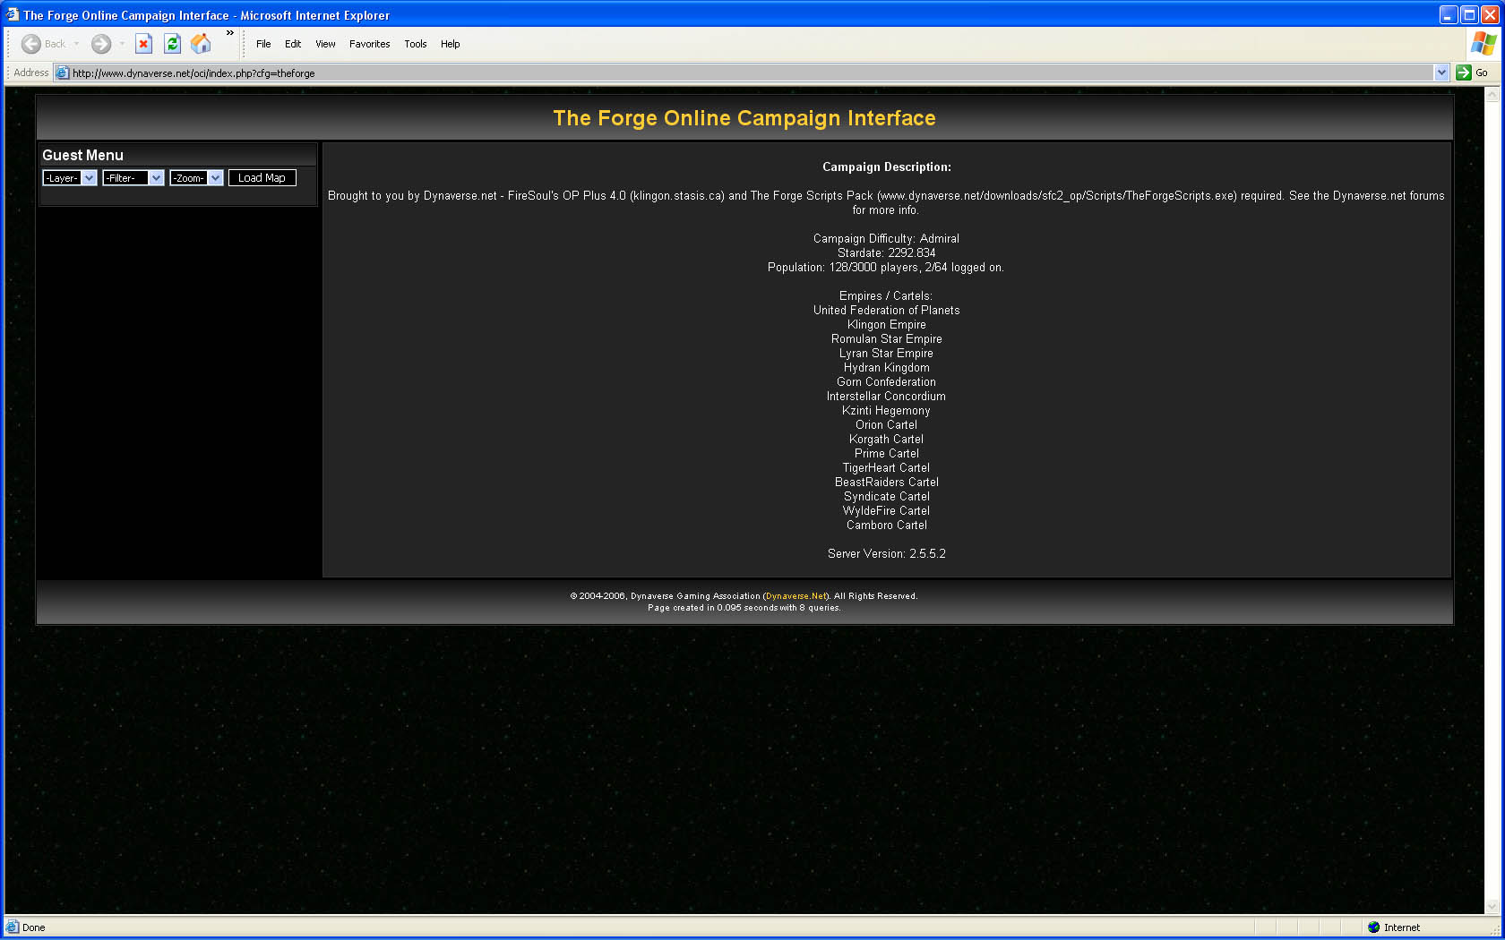Open the Favorites menu
Viewport: 1505px width, 940px height.
[x=369, y=44]
